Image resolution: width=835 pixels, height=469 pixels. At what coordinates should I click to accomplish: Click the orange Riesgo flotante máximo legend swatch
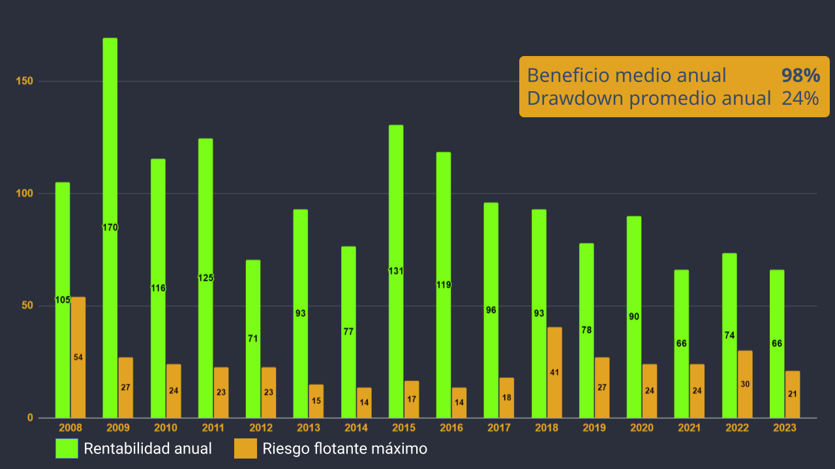[x=245, y=448]
